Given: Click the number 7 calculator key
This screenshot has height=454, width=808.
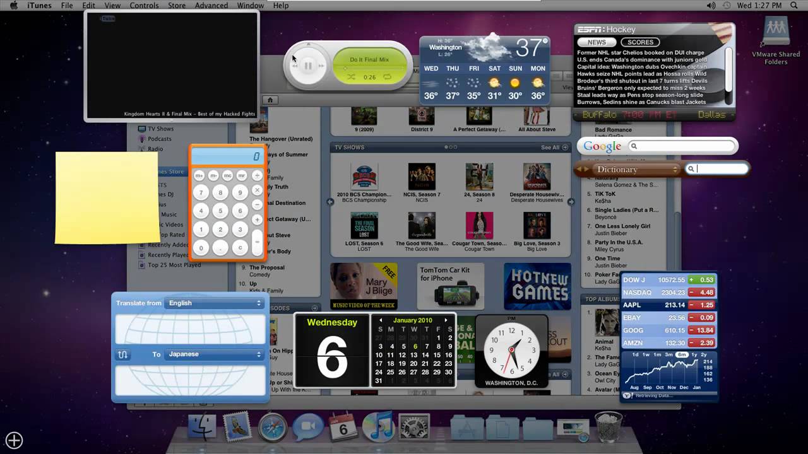Looking at the screenshot, I should click(x=201, y=192).
